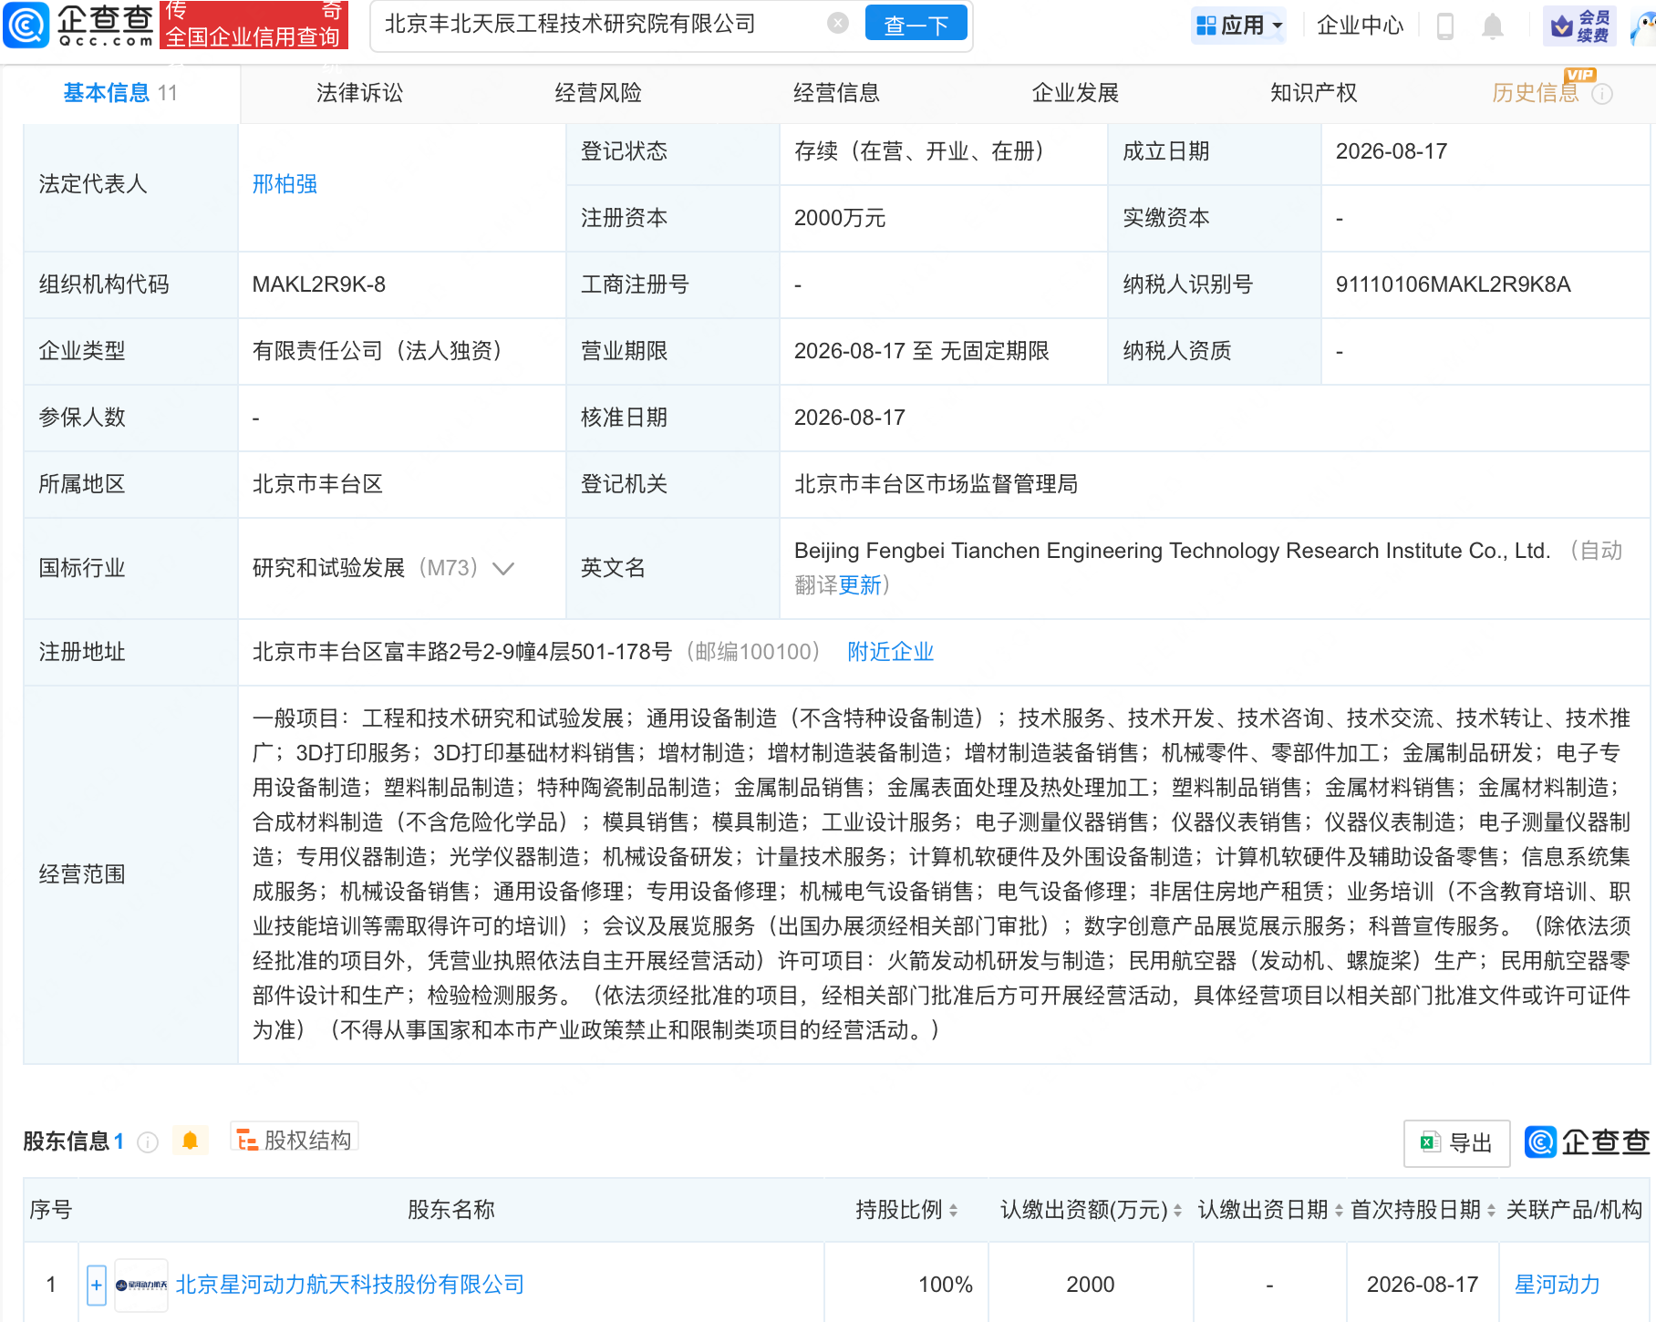Image resolution: width=1656 pixels, height=1322 pixels.
Task: Open the 应用 dropdown menu
Action: click(1239, 26)
